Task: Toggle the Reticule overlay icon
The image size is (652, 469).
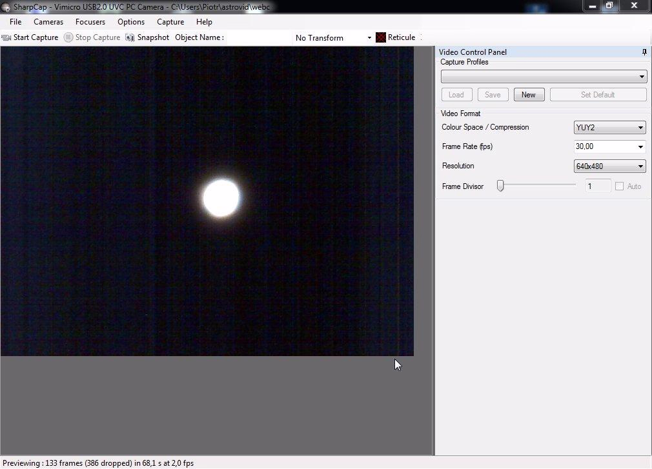Action: (381, 37)
